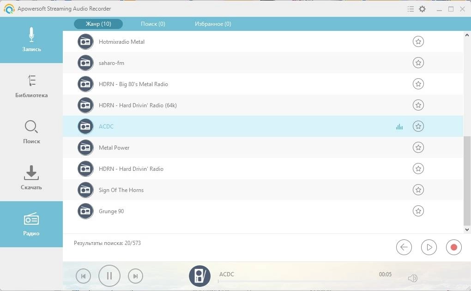Screen dimensions: 471x291
Task: Open the Библиотека library section
Action: click(31, 86)
